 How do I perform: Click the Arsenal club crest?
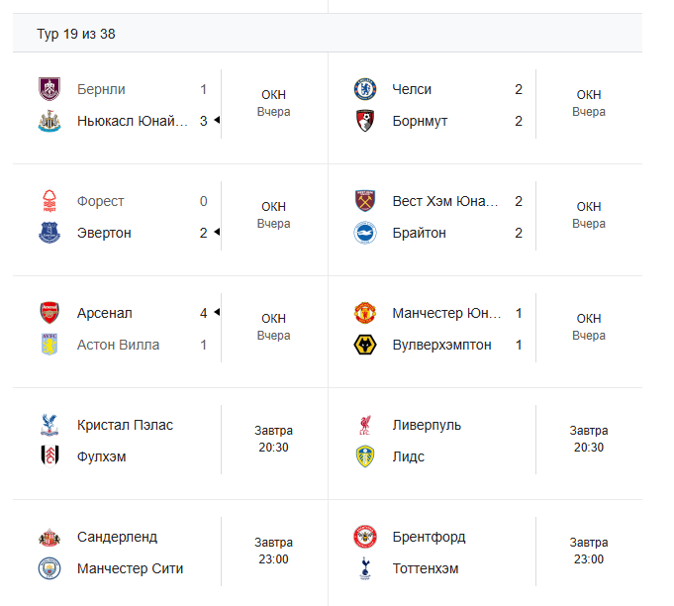coord(48,313)
